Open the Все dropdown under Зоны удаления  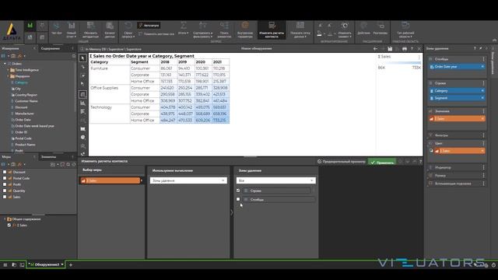tap(275, 180)
